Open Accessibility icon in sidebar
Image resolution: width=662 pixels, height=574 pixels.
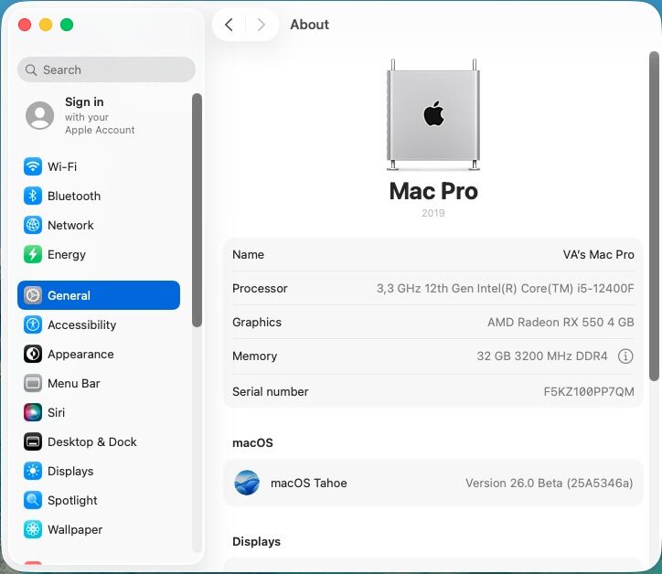33,324
